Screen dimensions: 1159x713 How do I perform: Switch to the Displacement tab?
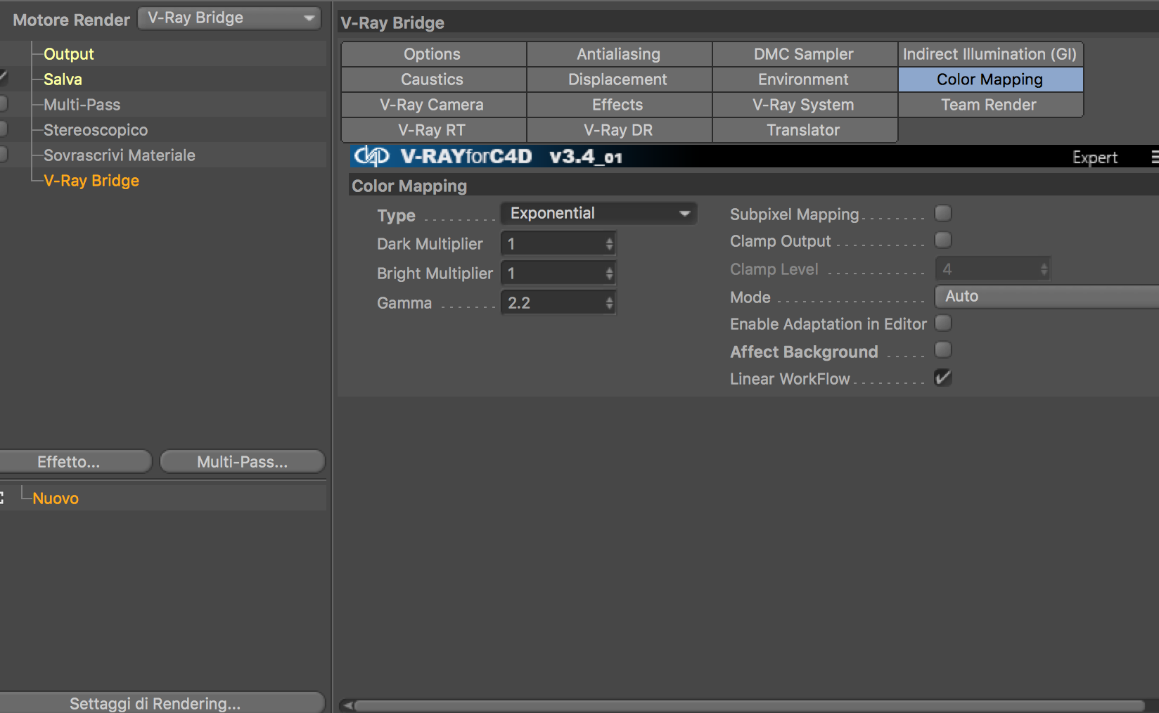point(619,79)
